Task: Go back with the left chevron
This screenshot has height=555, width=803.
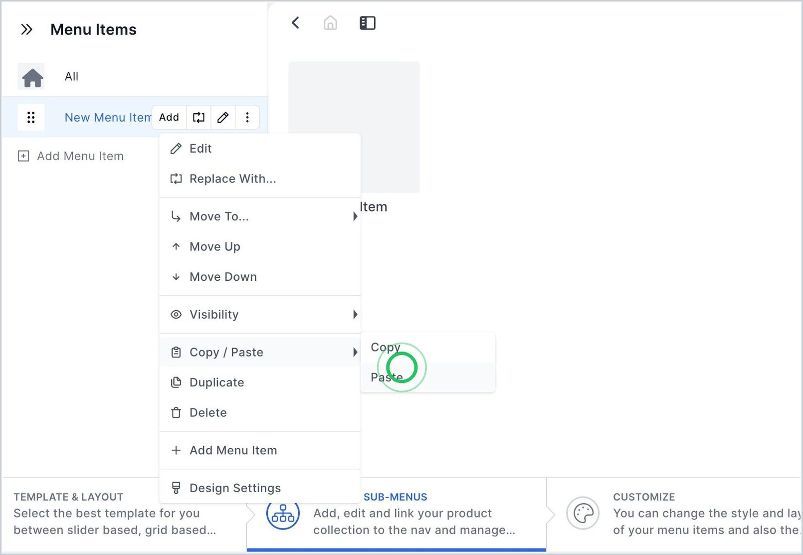Action: 296,23
